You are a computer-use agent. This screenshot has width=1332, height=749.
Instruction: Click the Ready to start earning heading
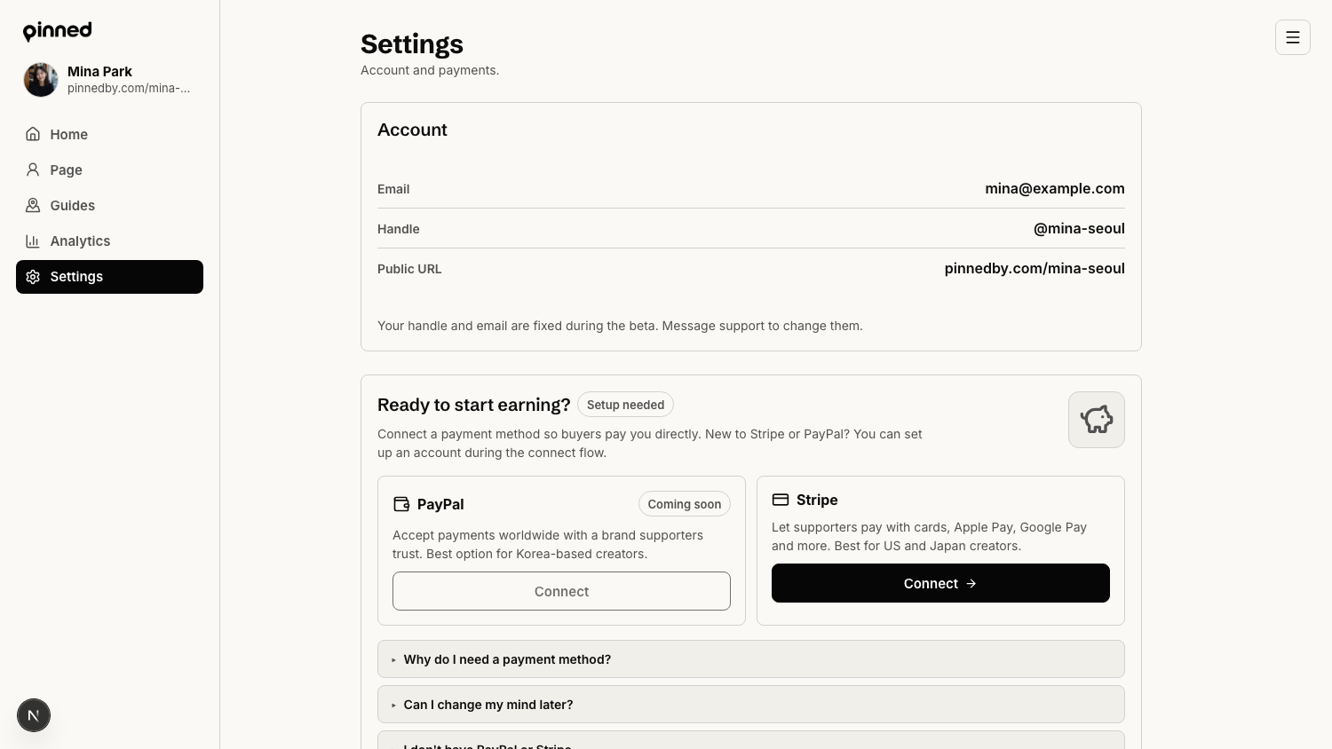click(473, 405)
